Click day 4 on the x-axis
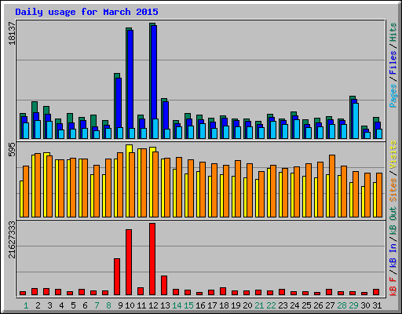The height and width of the screenshot is (314, 402). click(x=61, y=305)
